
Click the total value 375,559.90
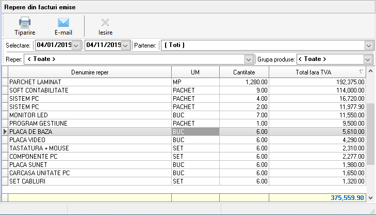point(346,197)
